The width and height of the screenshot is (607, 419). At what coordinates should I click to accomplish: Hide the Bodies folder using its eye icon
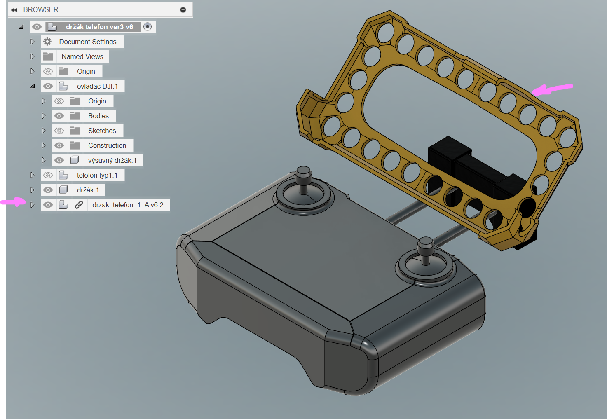pyautogui.click(x=59, y=116)
